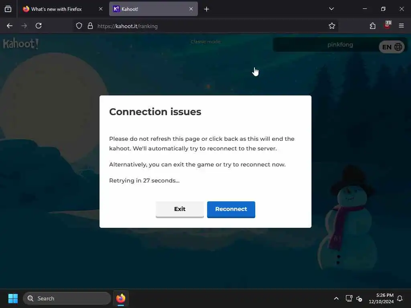411x308 pixels.
Task: Show hidden system tray icons
Action: coord(336,298)
